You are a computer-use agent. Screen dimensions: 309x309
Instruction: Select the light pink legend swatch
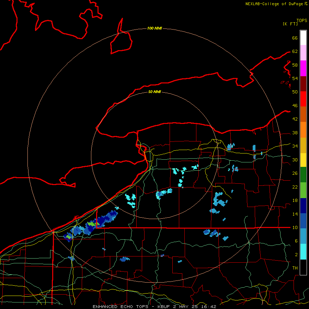coord(303,53)
